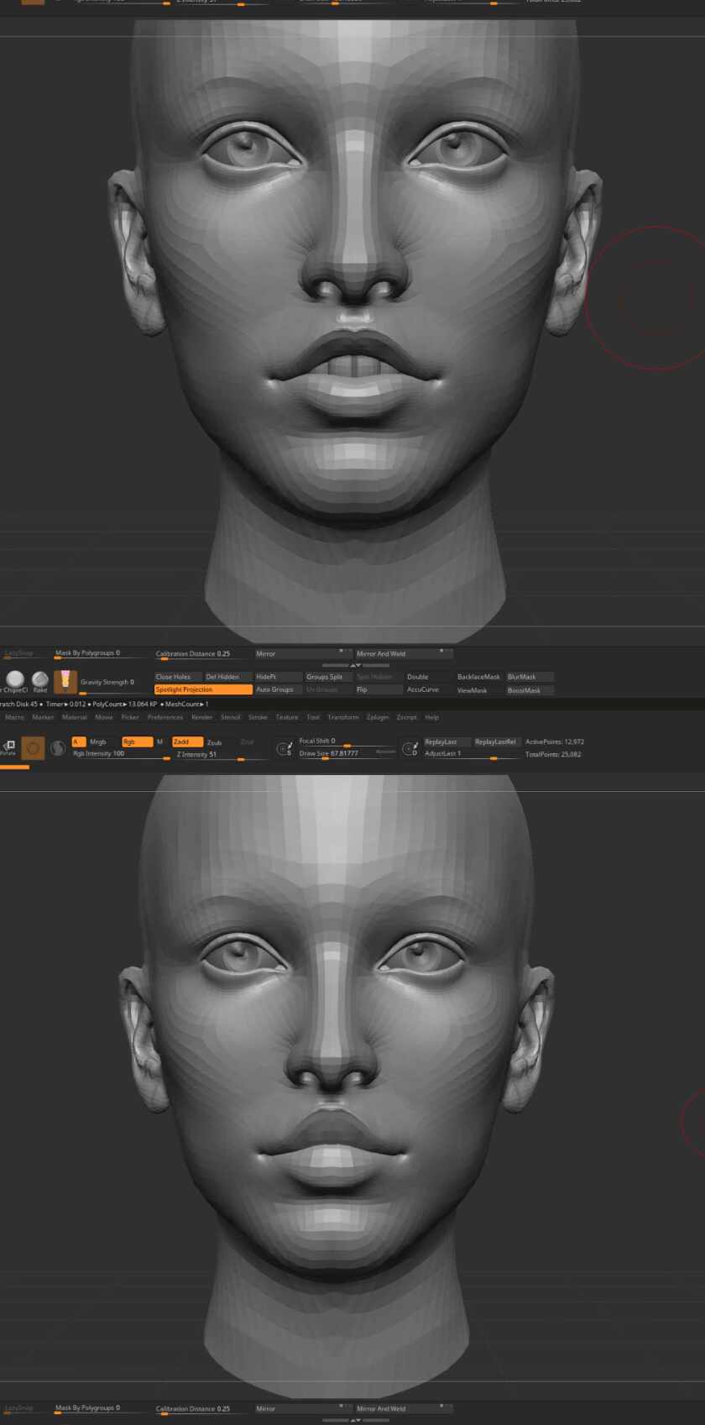
Task: Click the gravity direction arrow icon
Action: [65, 681]
